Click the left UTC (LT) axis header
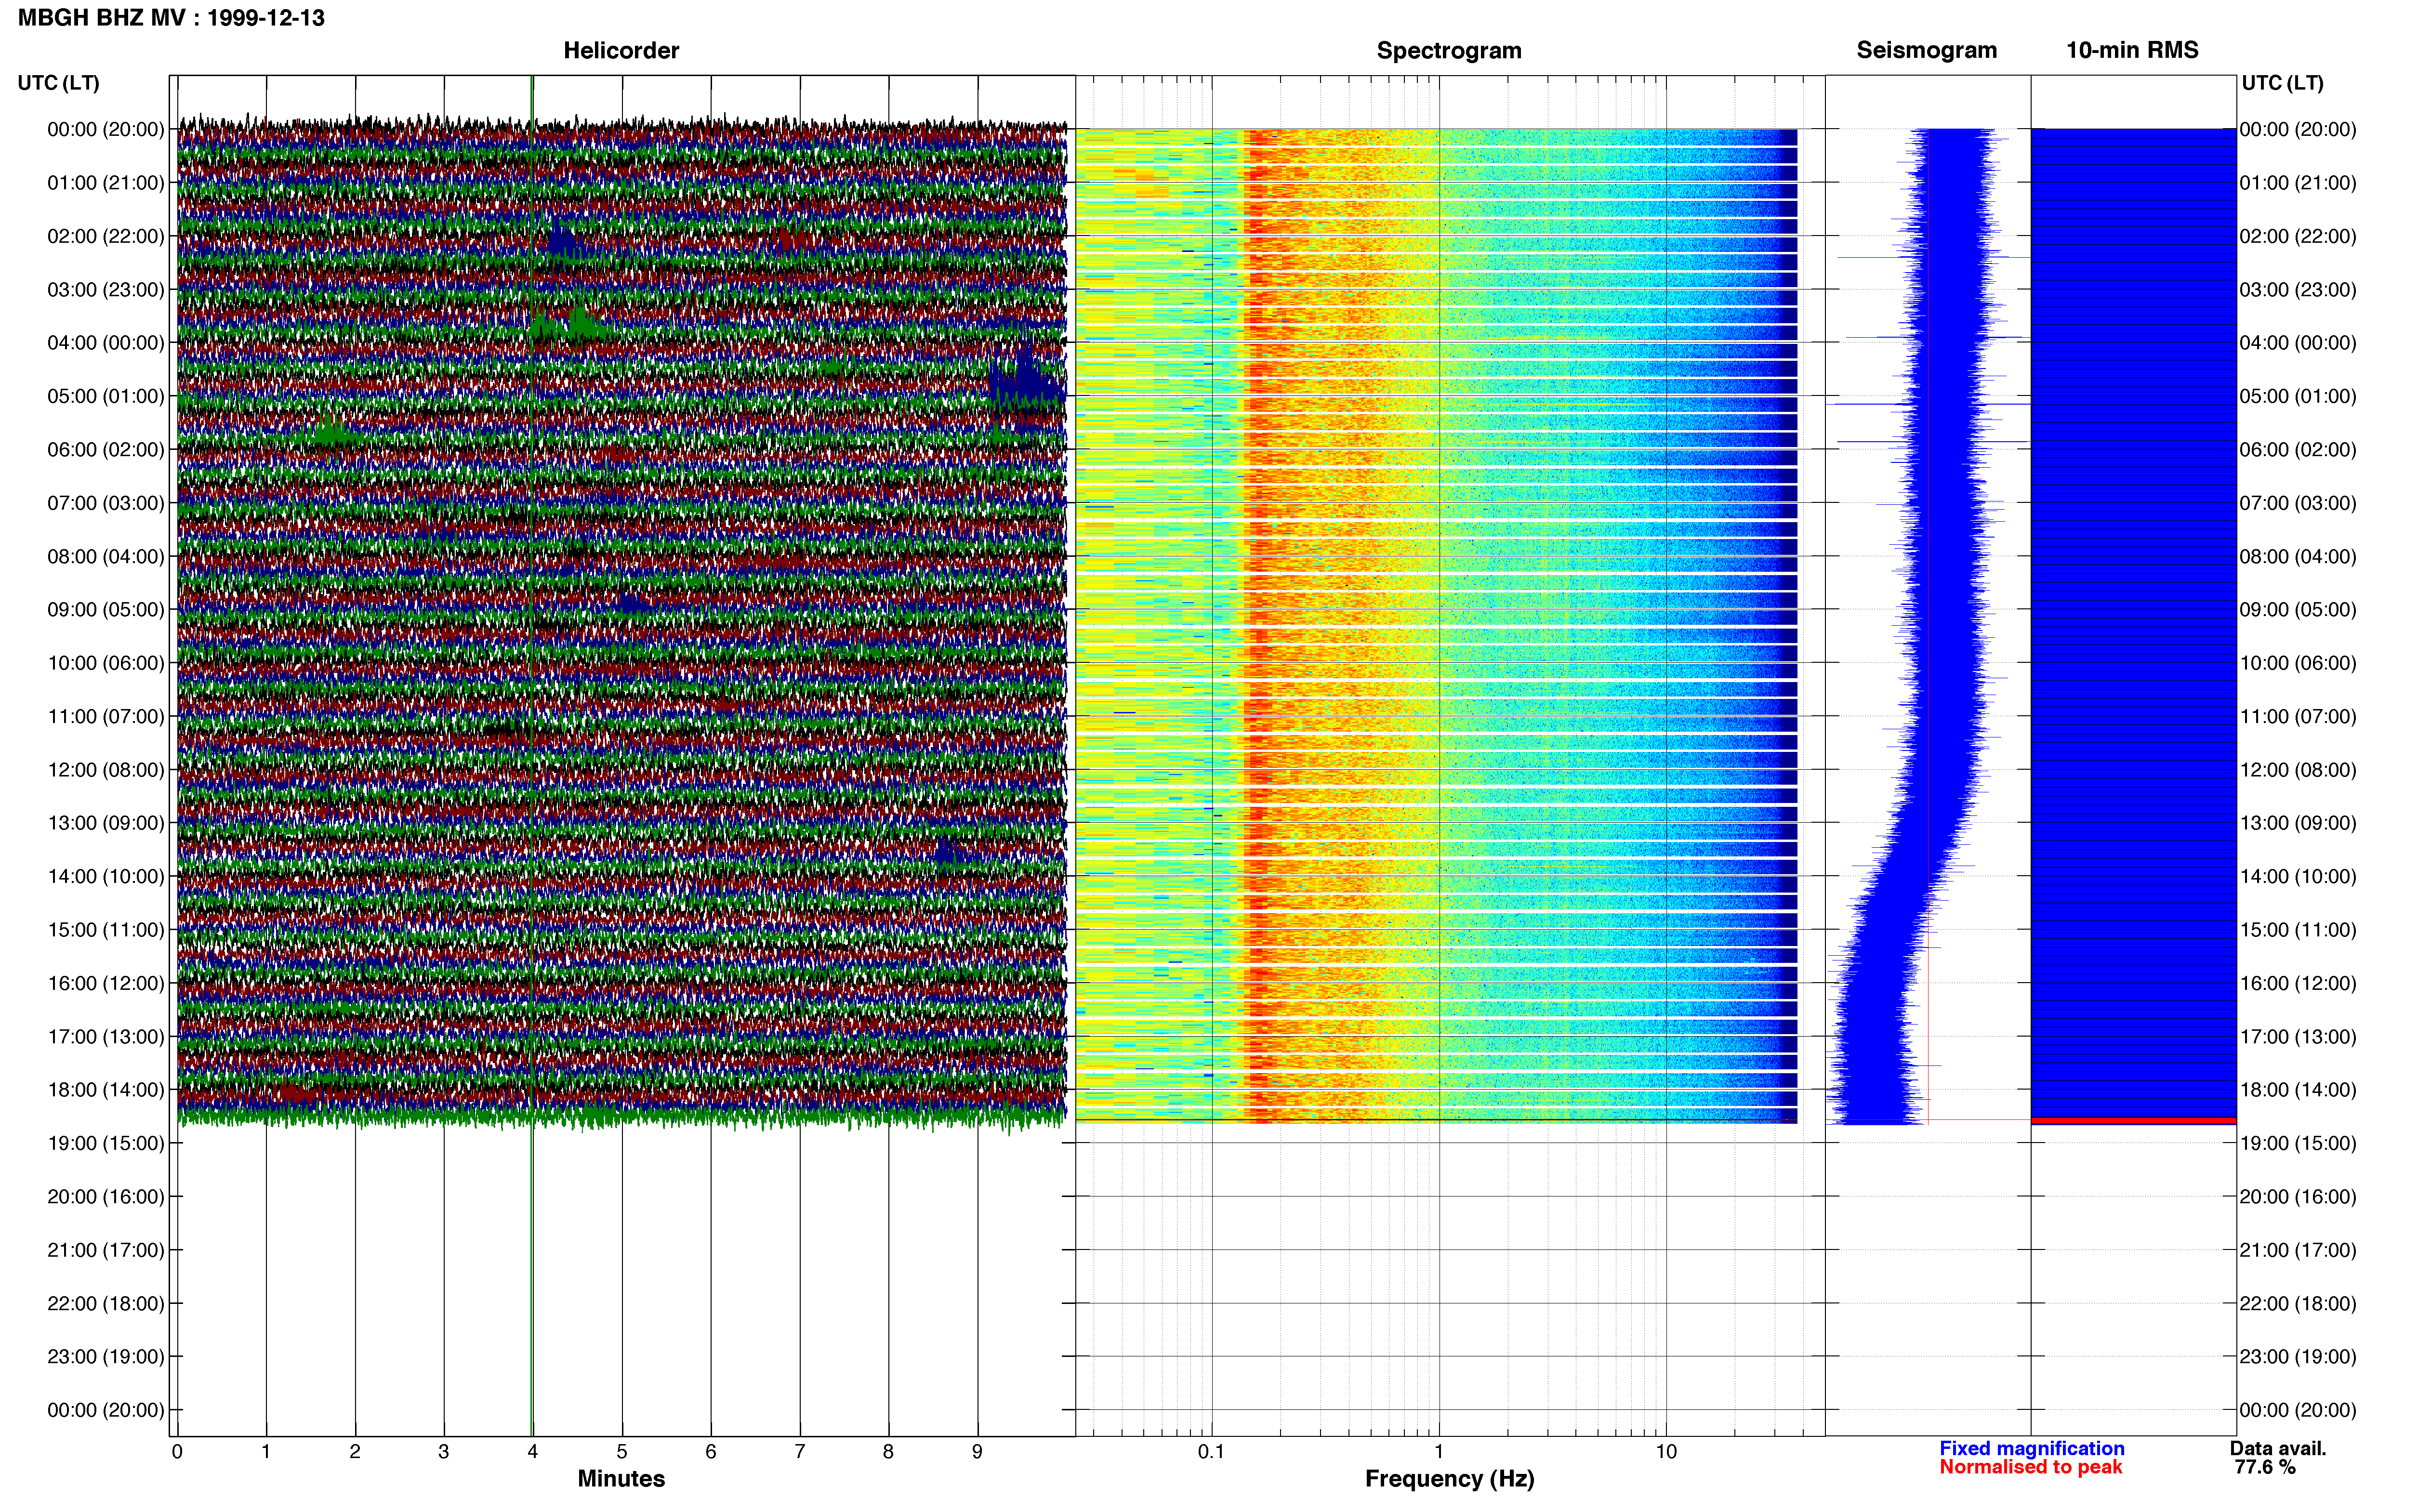This screenshot has height=1512, width=2418. [x=58, y=83]
